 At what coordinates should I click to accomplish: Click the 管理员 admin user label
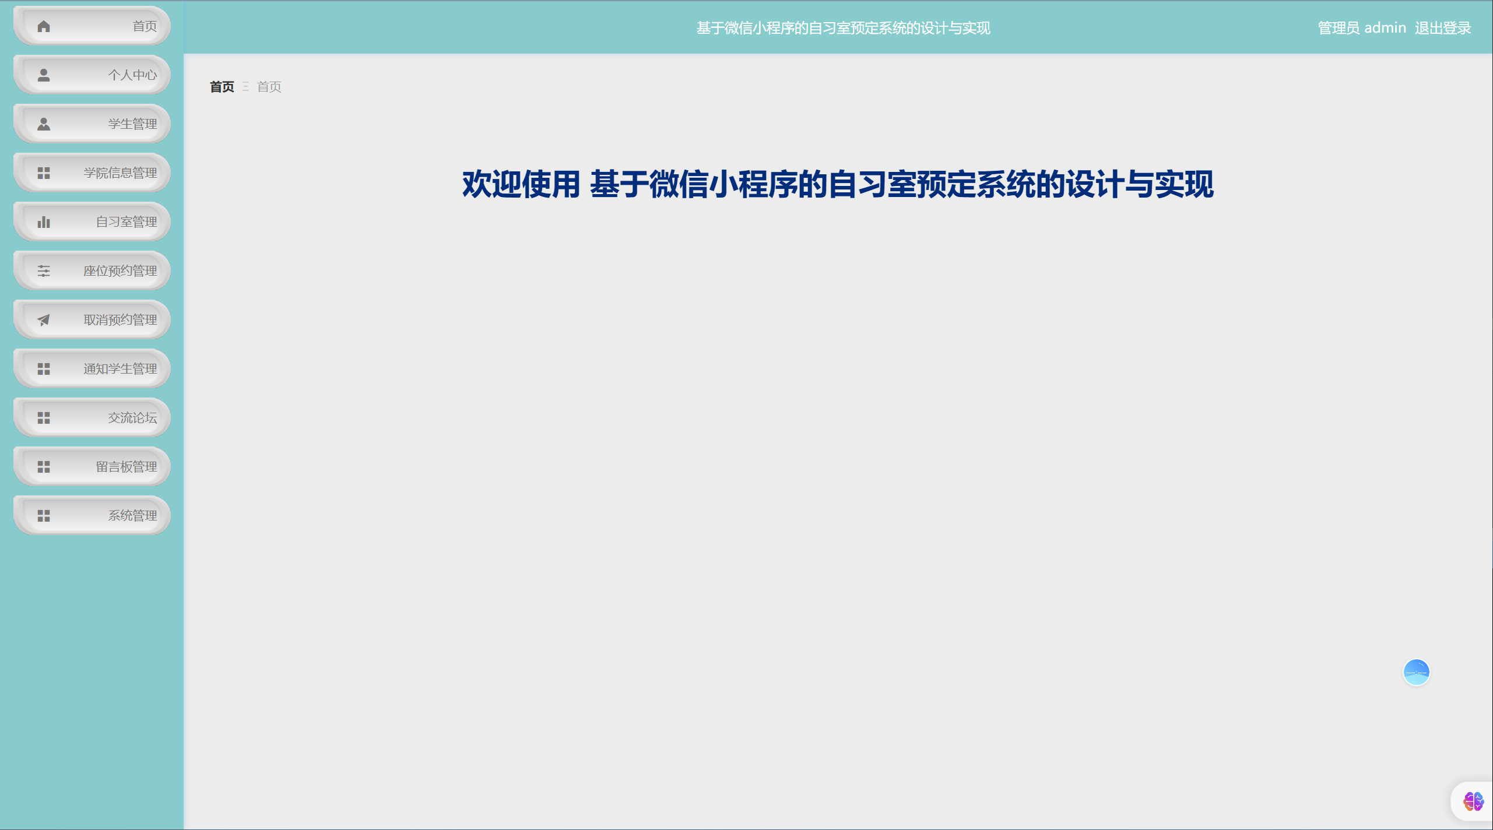point(1361,28)
